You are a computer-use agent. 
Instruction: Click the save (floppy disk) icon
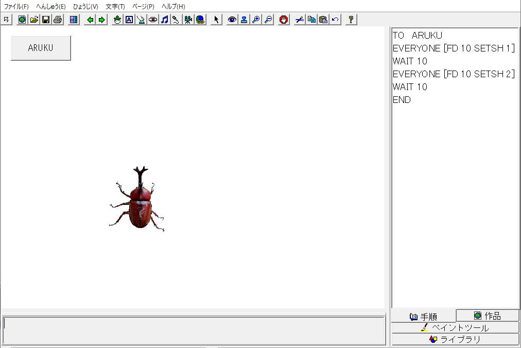pos(46,20)
